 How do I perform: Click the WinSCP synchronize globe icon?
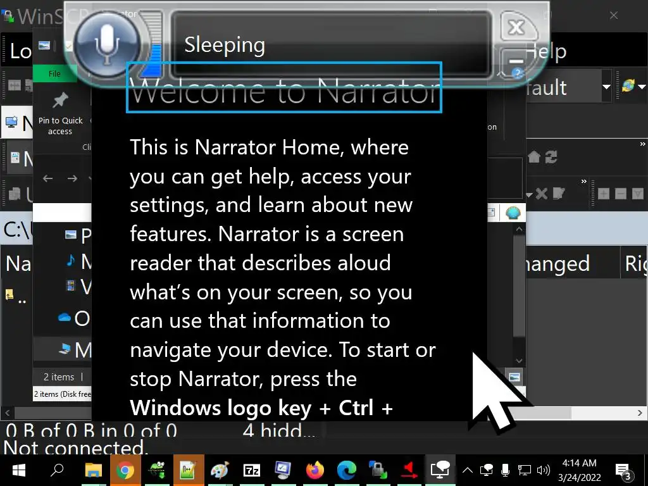click(628, 86)
